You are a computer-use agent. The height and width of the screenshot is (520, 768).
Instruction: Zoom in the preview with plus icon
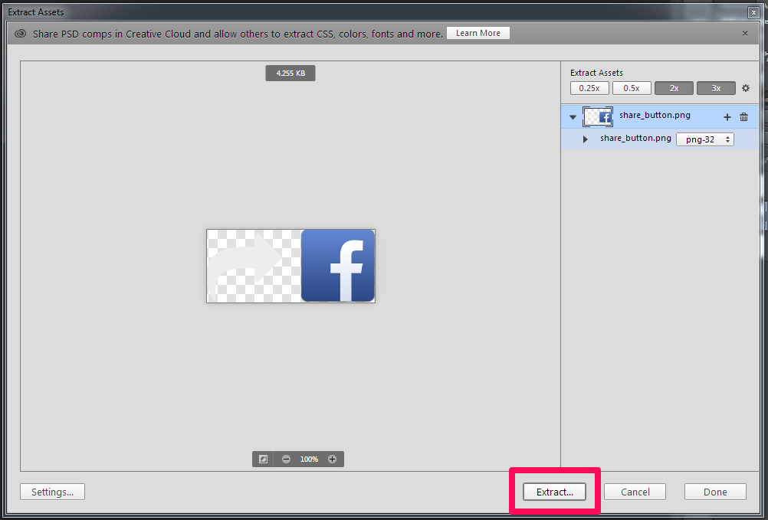pyautogui.click(x=332, y=459)
